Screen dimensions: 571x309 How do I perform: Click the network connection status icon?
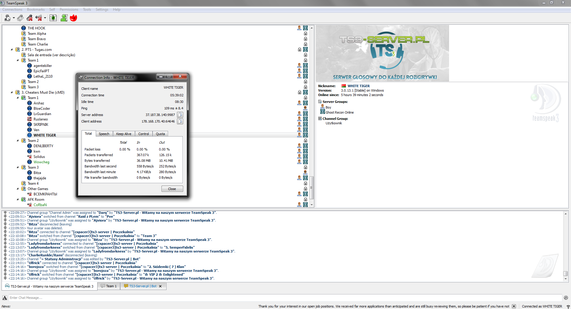pyautogui.click(x=568, y=306)
